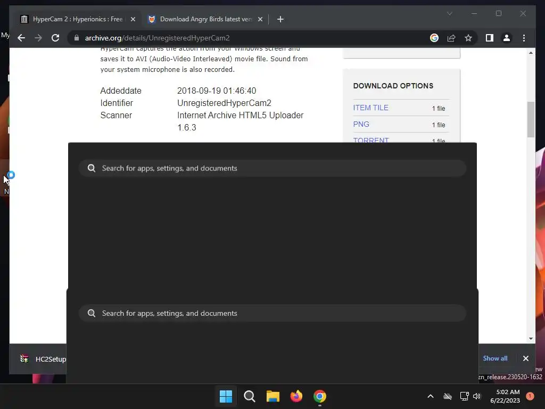Close the HyperCam 2 tab
This screenshot has width=545, height=409.
(x=133, y=19)
